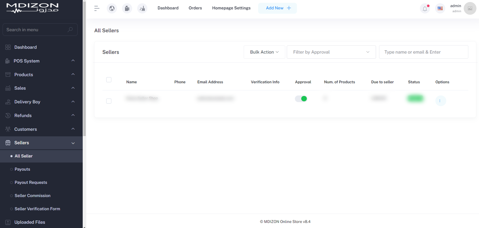Click the clear cache broom icon
The image size is (479, 228).
[142, 8]
